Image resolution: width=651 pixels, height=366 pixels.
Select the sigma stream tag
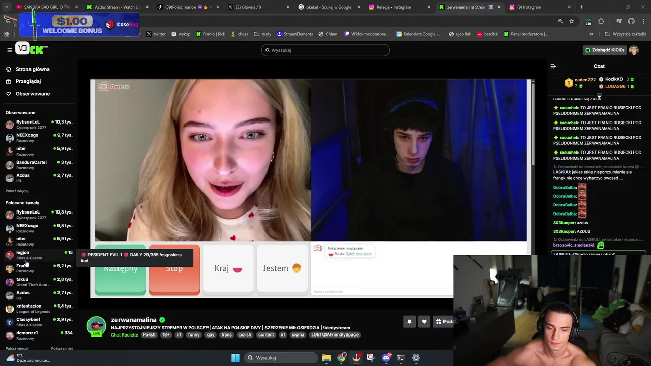click(x=298, y=335)
